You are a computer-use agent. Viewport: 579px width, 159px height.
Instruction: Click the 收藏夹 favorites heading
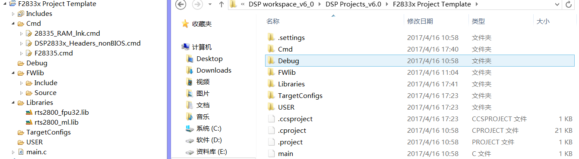coord(202,24)
